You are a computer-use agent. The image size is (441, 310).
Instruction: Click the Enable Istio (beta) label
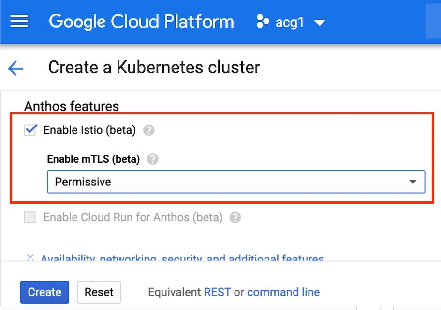(89, 130)
